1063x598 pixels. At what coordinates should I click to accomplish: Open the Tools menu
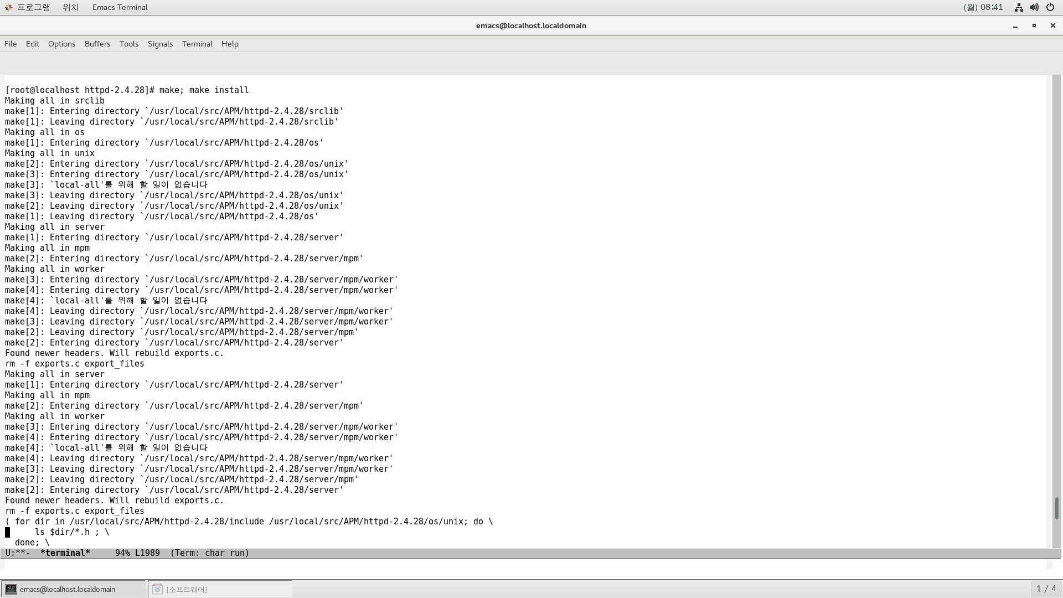[x=129, y=44]
